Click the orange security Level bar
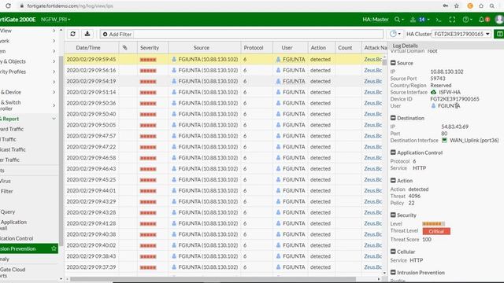Image resolution: width=504 pixels, height=283 pixels. pyautogui.click(x=433, y=223)
